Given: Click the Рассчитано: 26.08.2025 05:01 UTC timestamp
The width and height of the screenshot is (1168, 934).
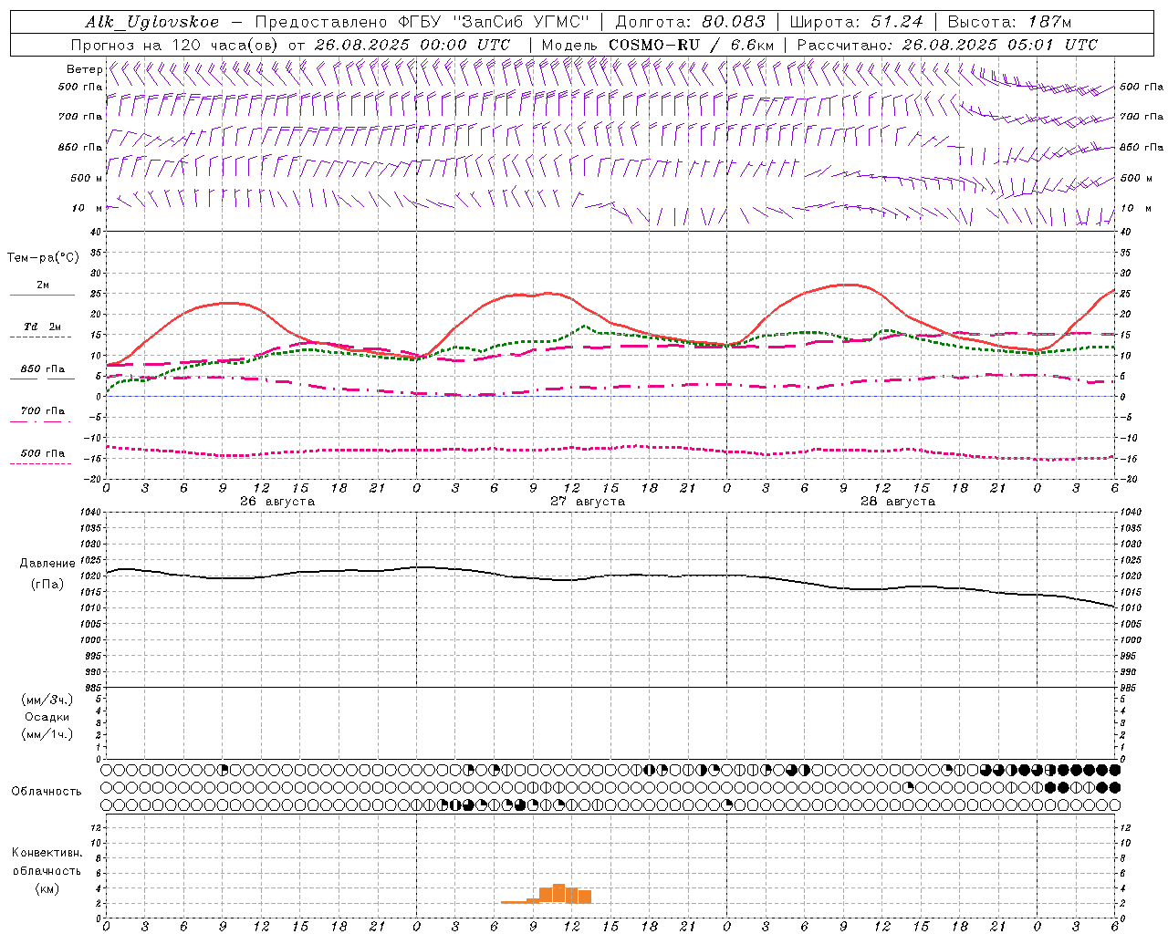Looking at the screenshot, I should click(947, 45).
